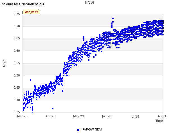Click the vertical NDVI axis label
This screenshot has width=180, height=135.
[x=4, y=63]
